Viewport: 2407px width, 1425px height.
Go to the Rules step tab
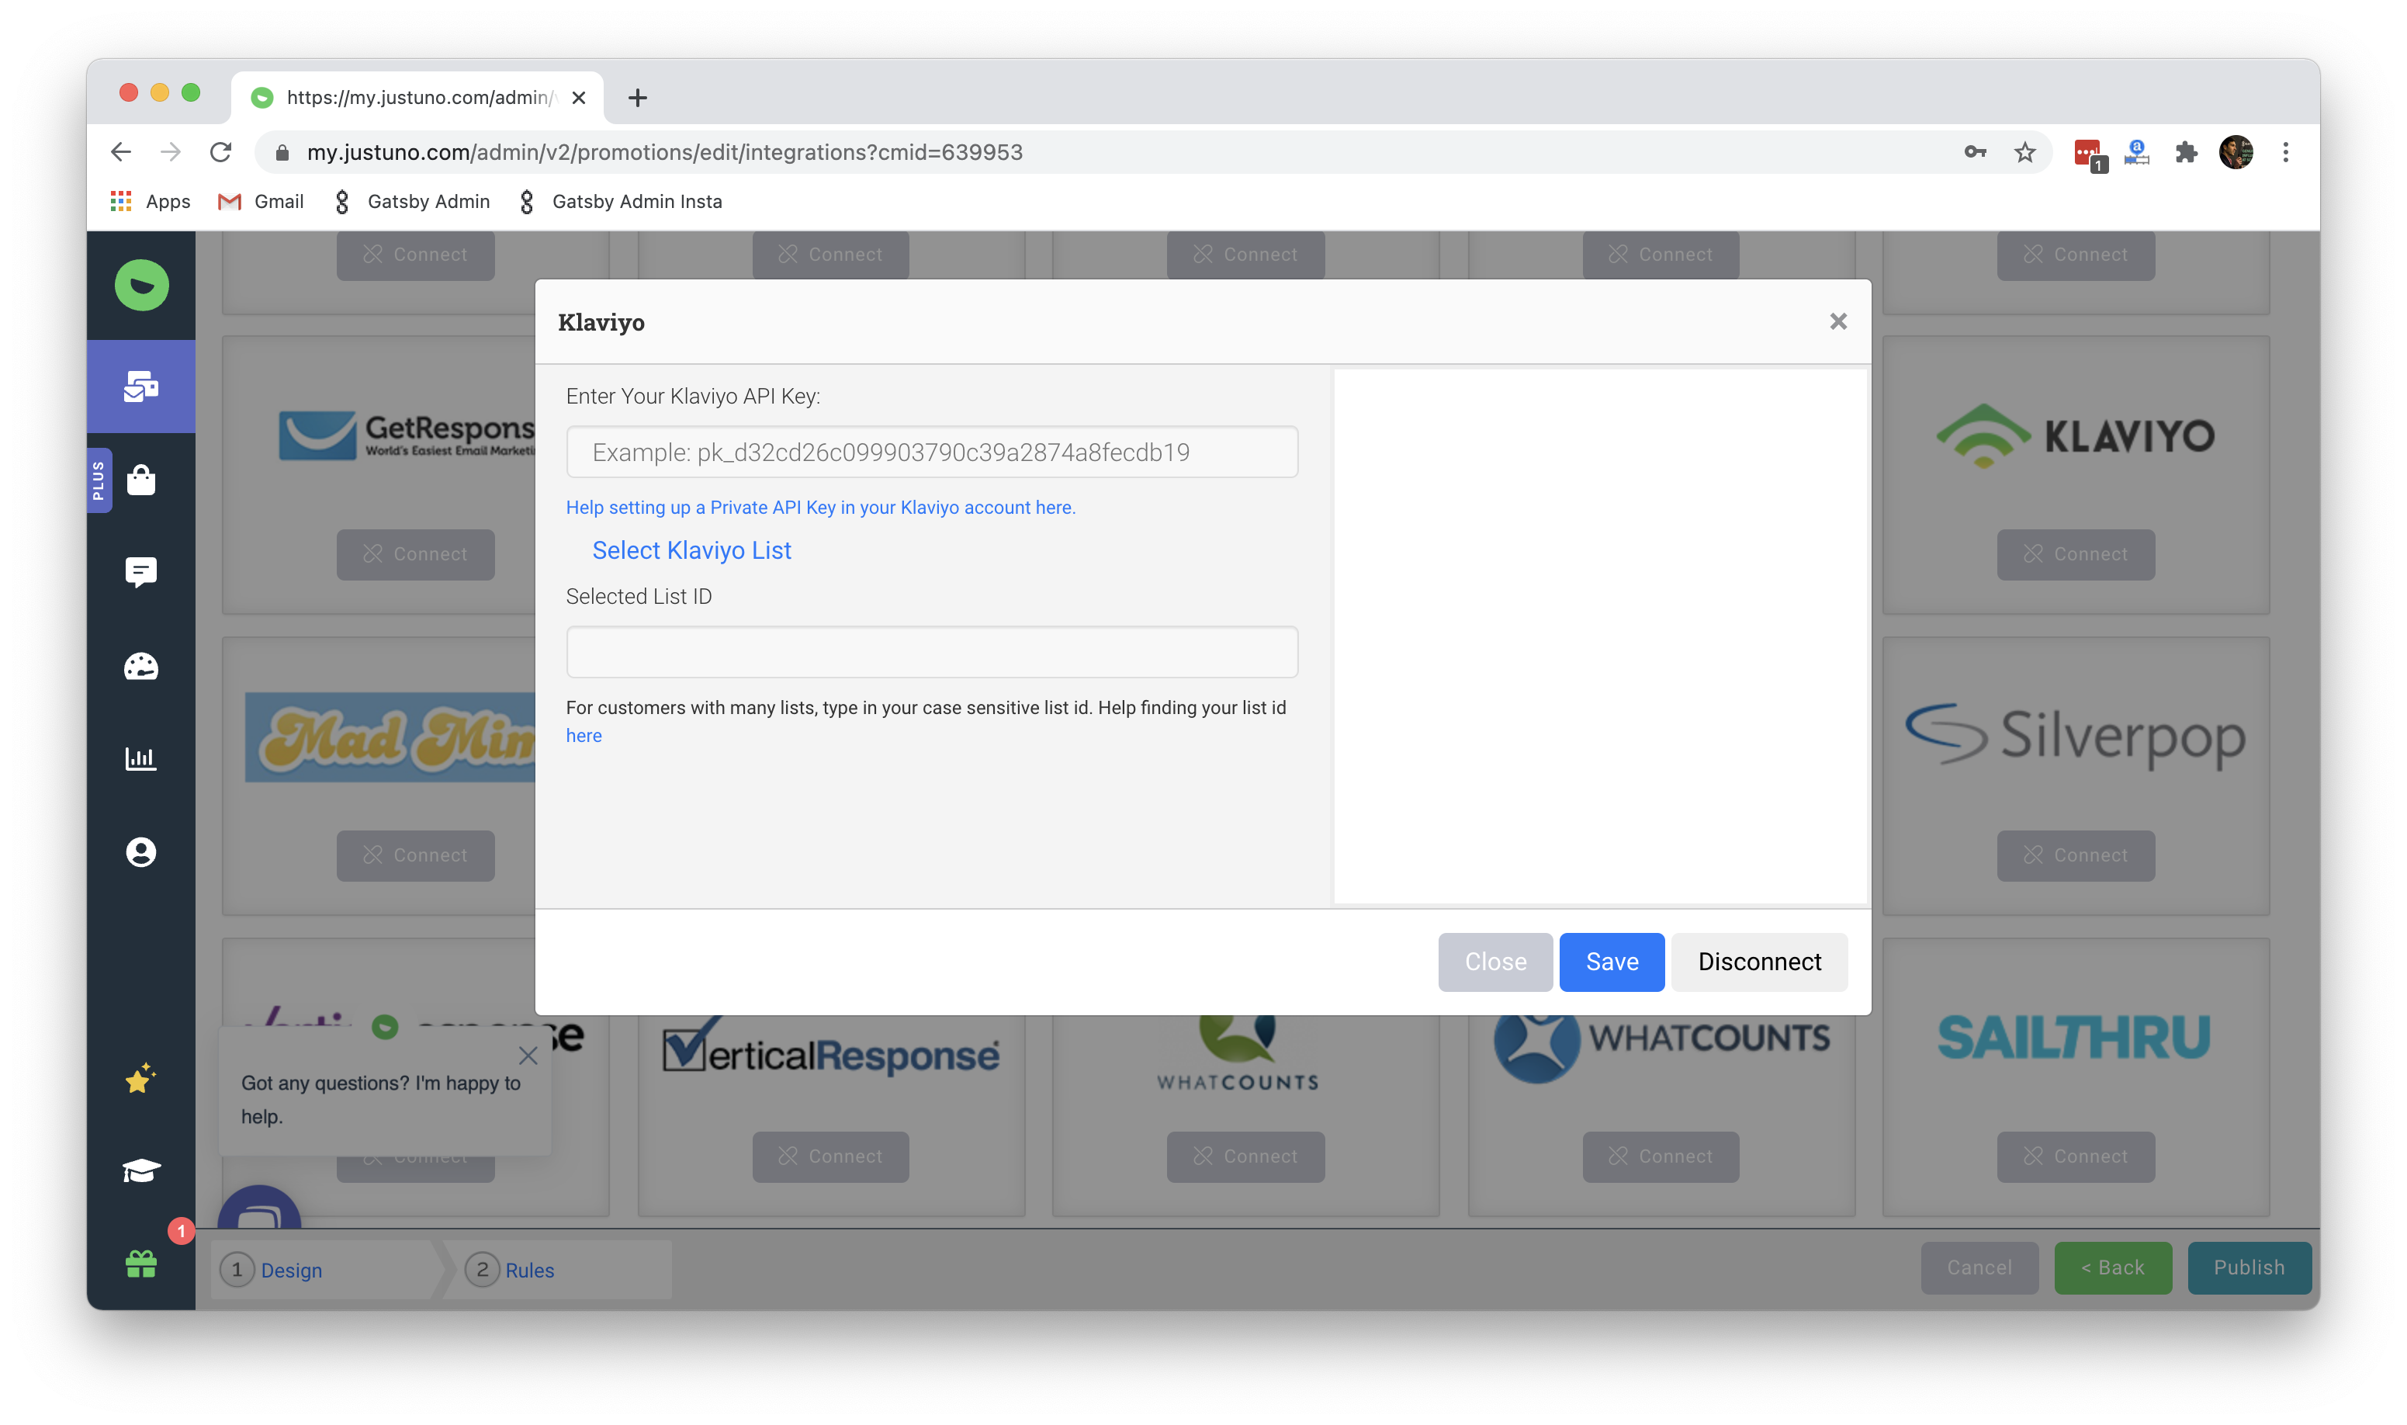(x=529, y=1270)
